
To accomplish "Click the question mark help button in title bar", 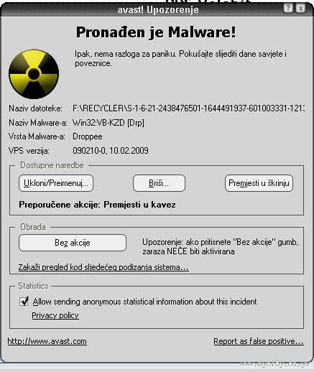I will (288, 8).
